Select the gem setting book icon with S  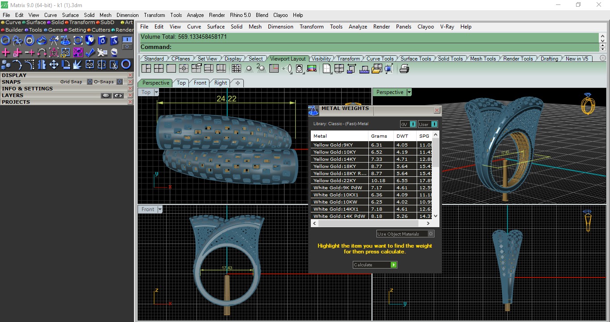pos(114,41)
